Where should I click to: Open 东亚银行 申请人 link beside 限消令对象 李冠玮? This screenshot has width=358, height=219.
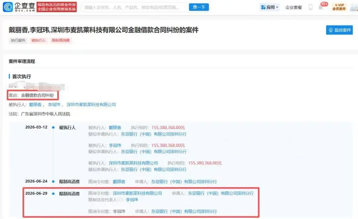[184, 211]
